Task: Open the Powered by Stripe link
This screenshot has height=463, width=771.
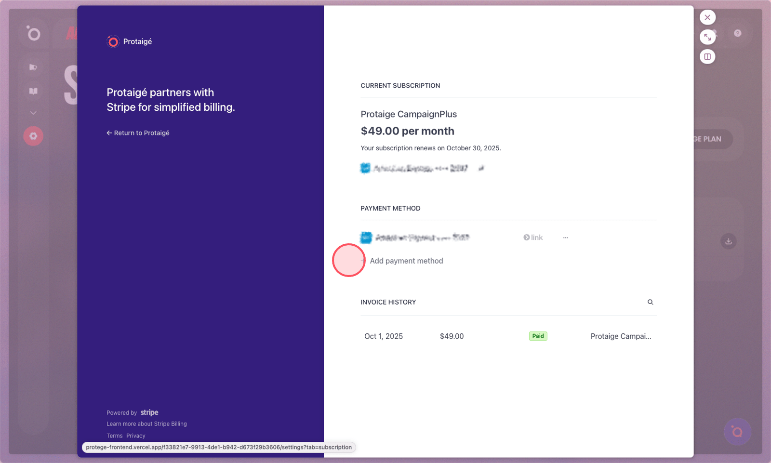Action: [133, 412]
